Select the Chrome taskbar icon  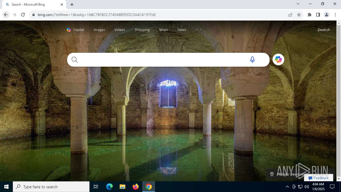149,187
